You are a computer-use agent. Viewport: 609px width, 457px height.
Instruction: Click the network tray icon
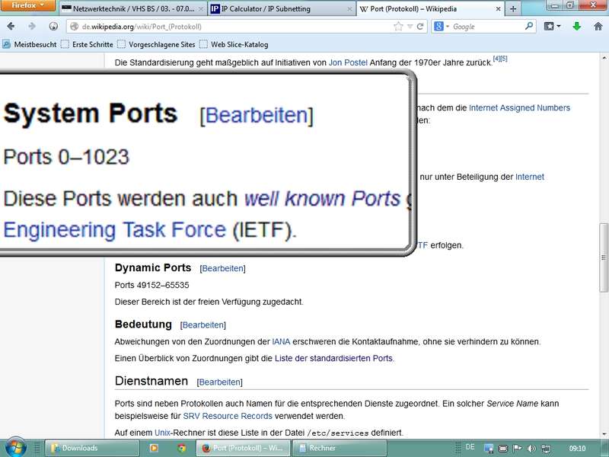click(546, 449)
